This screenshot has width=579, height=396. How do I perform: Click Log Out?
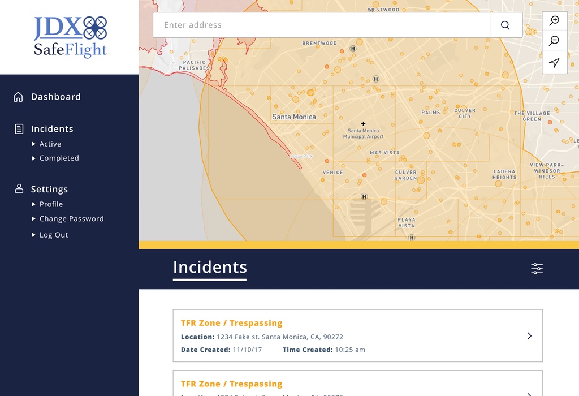point(54,235)
